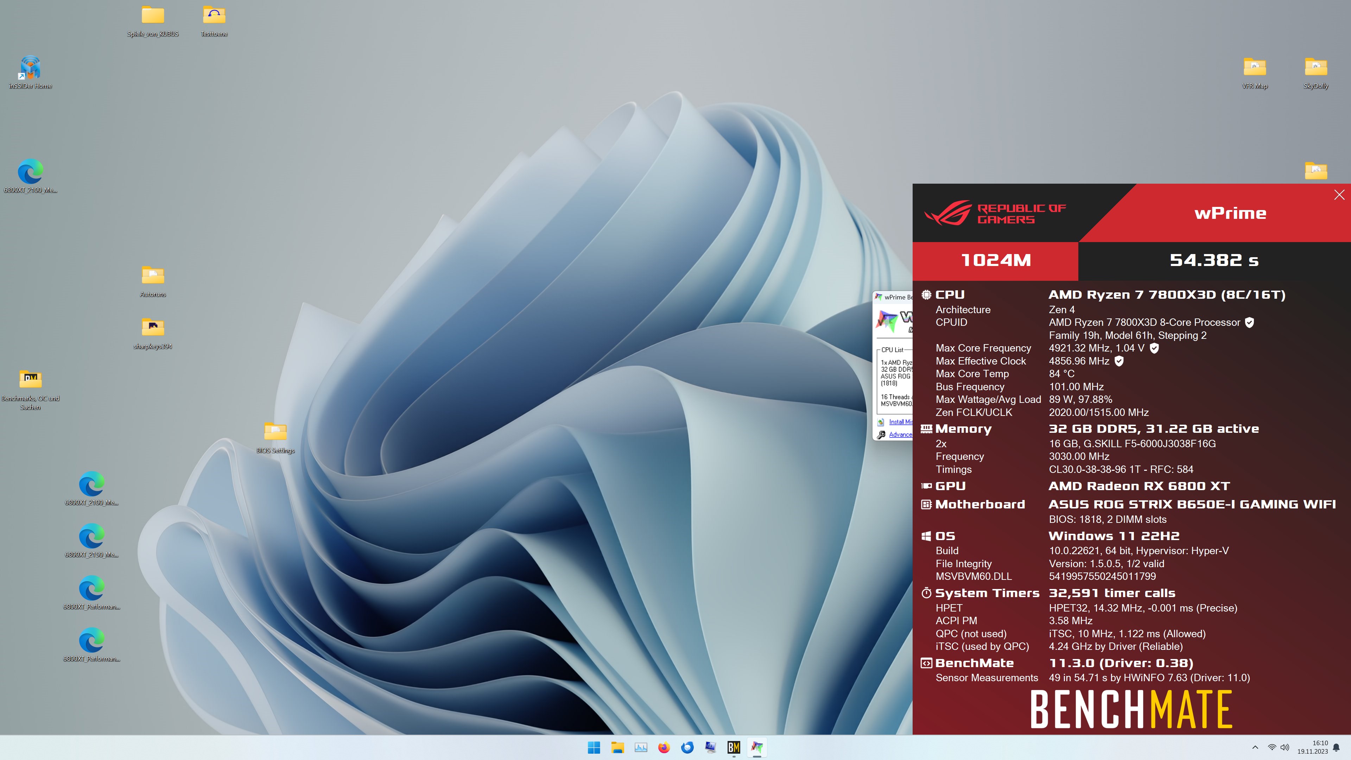Screen dimensions: 1351x760
Task: Open the volume speaker tray icon
Action: (x=1285, y=747)
